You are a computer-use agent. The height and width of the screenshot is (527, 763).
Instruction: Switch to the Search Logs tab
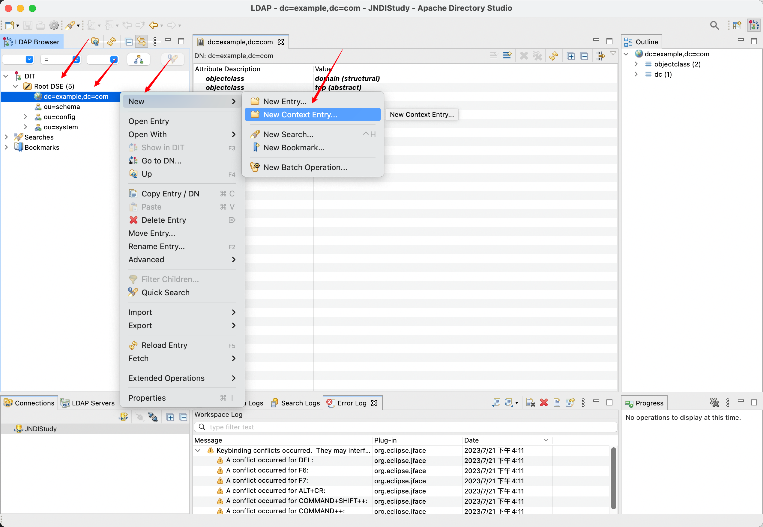pyautogui.click(x=295, y=403)
